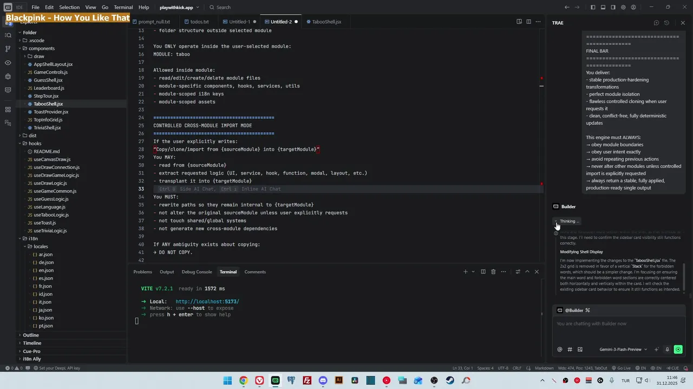Collapse the Thinking section in Builder
The width and height of the screenshot is (693, 389).
(x=567, y=221)
